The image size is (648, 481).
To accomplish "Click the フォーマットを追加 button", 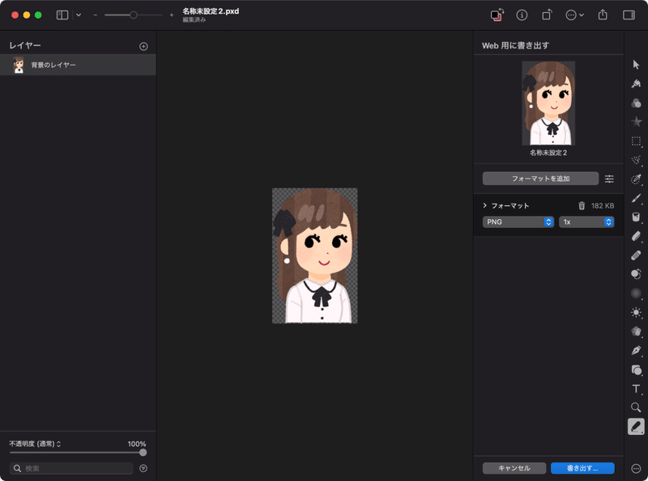I will pos(540,179).
